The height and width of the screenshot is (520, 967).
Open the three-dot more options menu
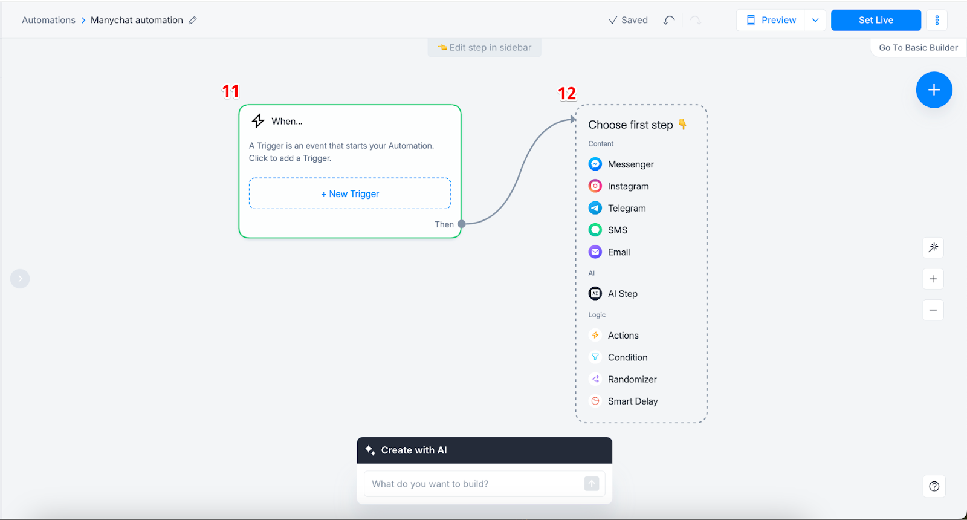(x=937, y=20)
